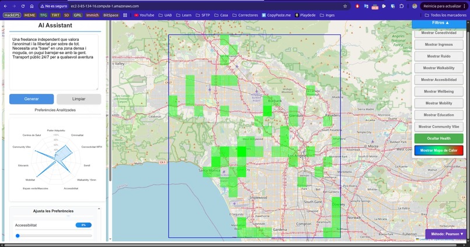470x247 pixels.
Task: Toggle Mostrar Education layer
Action: click(x=439, y=115)
